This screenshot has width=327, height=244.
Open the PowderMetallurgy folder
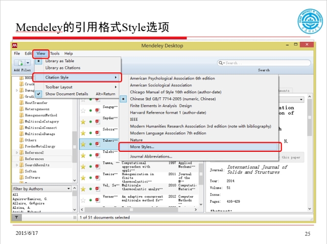tap(40, 146)
